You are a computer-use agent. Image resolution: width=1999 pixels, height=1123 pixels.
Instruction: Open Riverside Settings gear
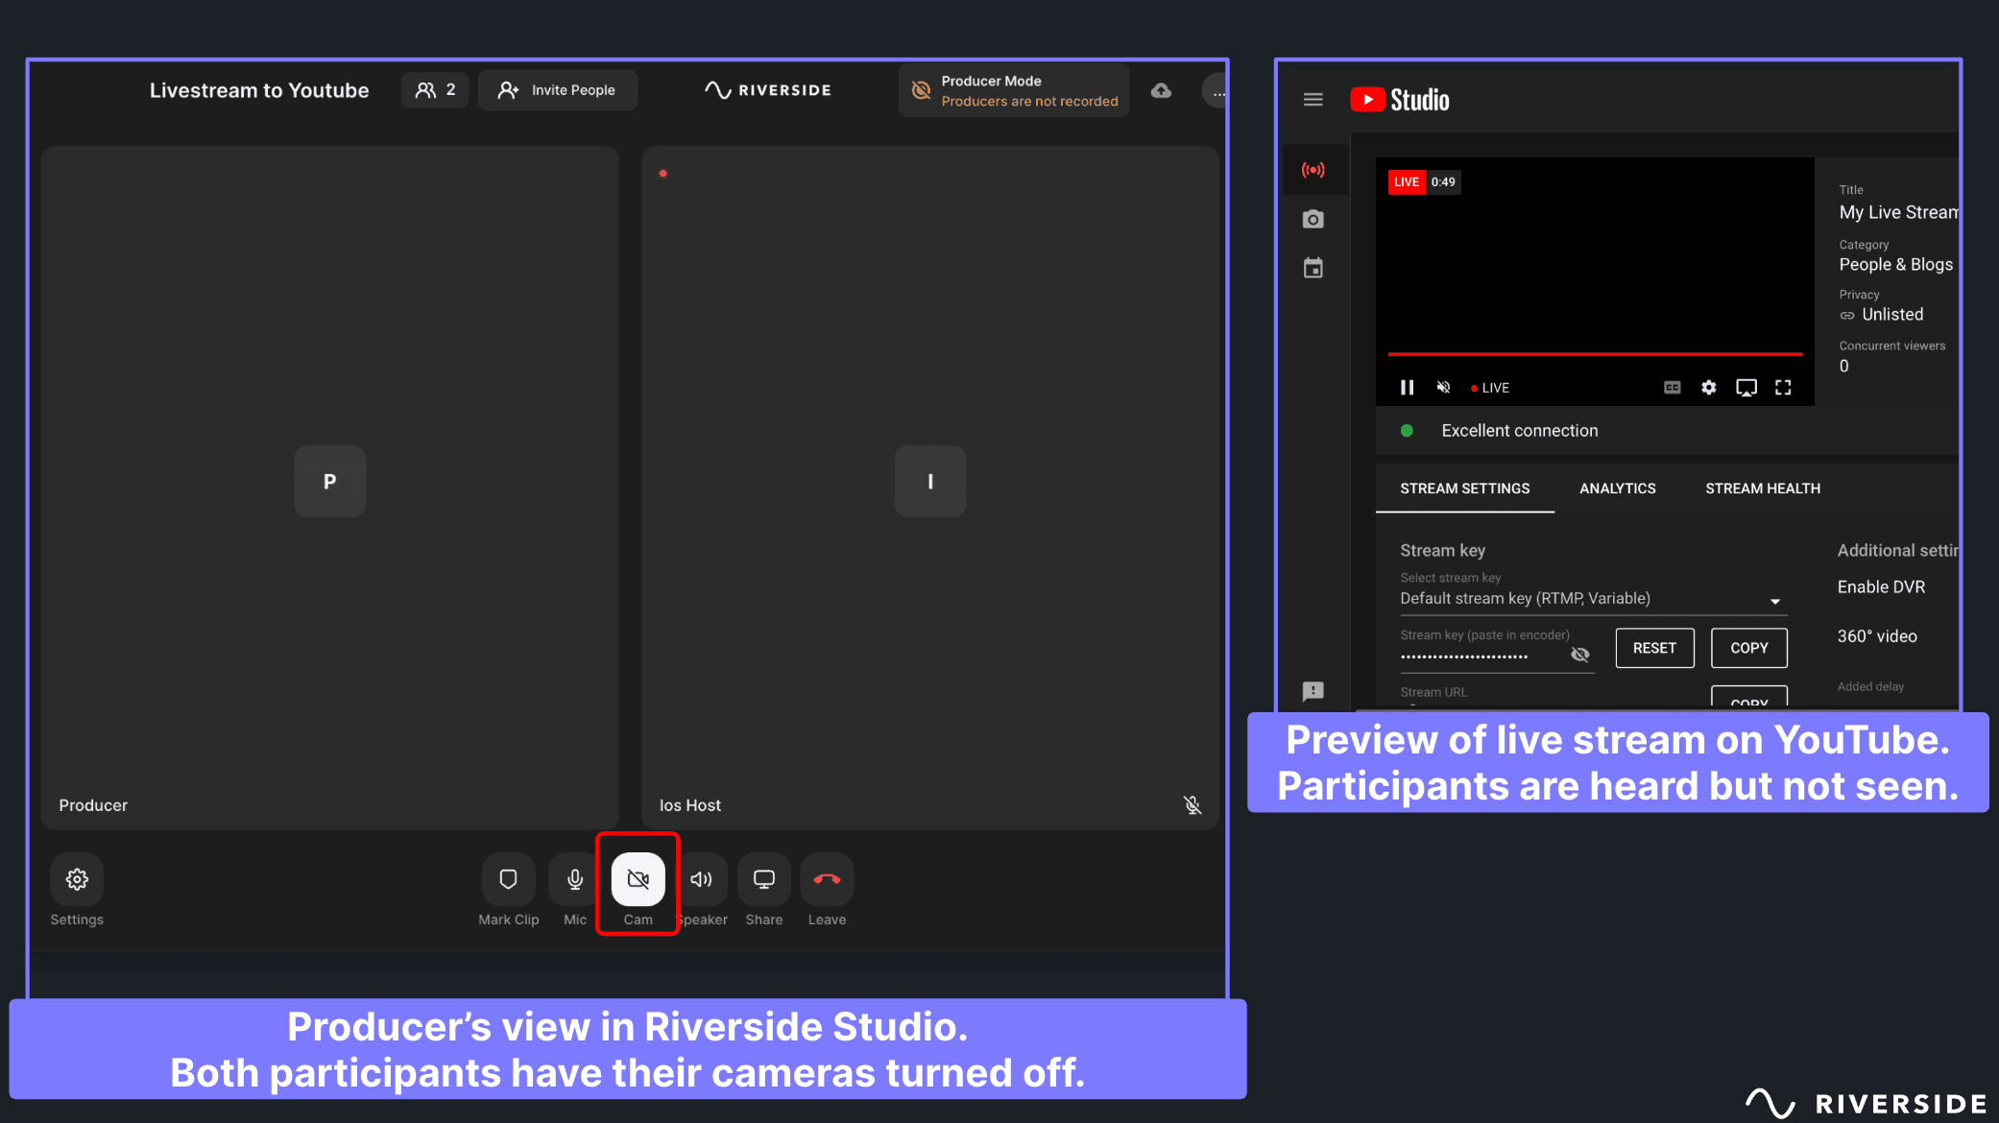(77, 879)
